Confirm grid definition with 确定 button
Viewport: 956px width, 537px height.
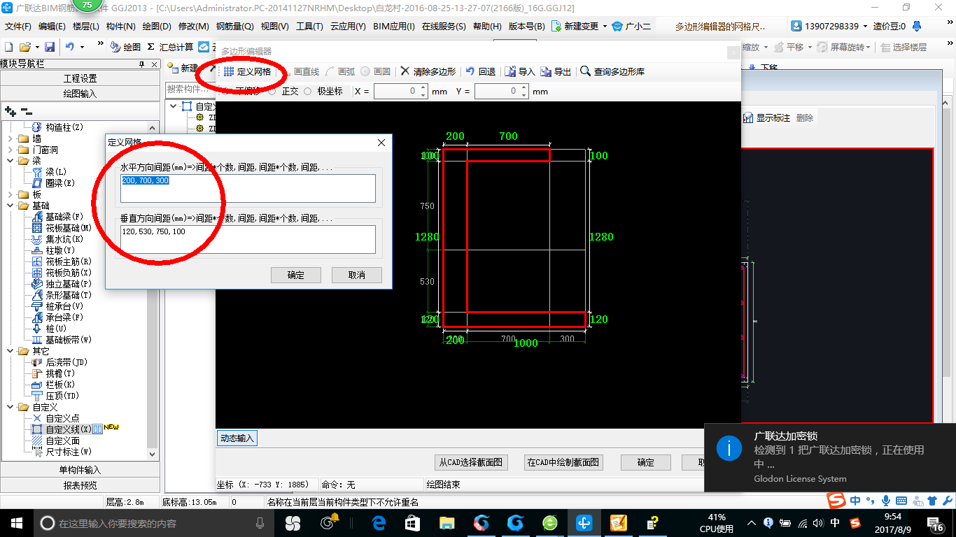(296, 275)
